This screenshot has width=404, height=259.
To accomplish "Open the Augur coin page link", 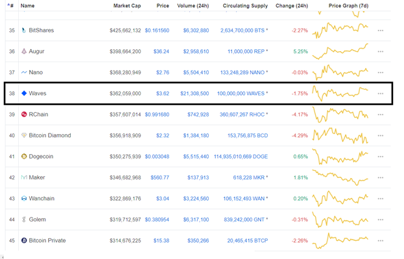I will click(36, 51).
